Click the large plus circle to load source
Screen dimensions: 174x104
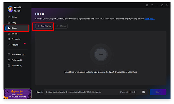tap(101, 54)
